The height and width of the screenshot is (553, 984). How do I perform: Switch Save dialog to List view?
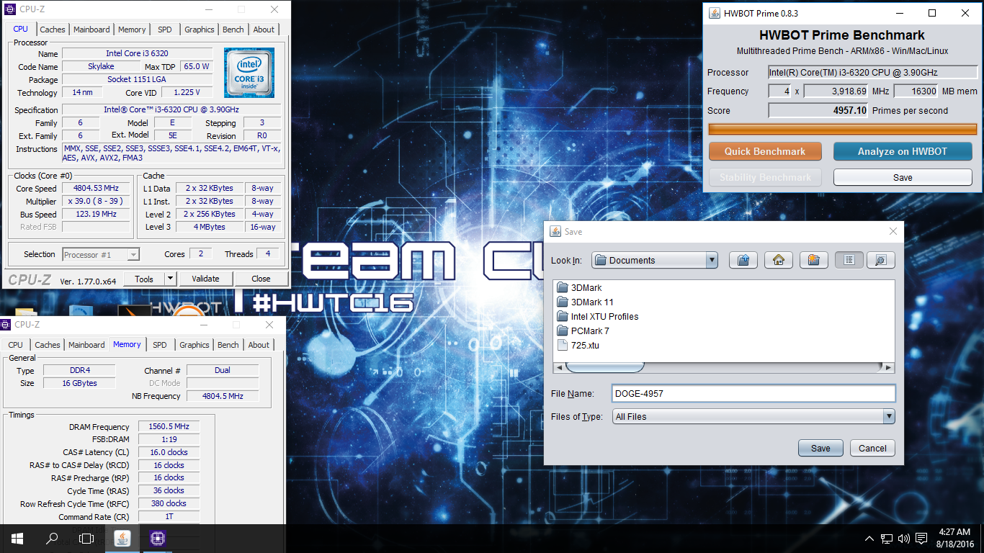tap(849, 261)
